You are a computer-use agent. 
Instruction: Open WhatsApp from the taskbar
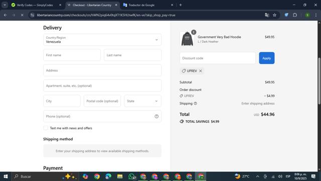(x=132, y=176)
